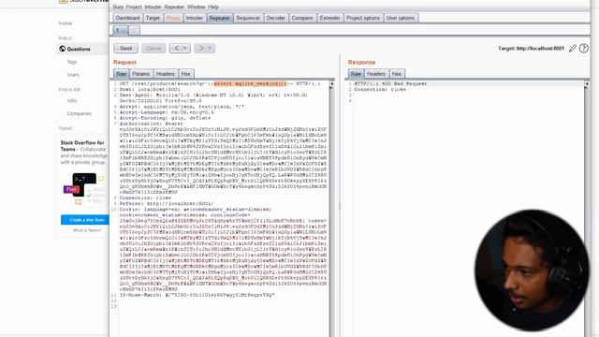This screenshot has width=599, height=337.
Task: Click the webcam overlay of the presenter
Action: click(x=532, y=270)
